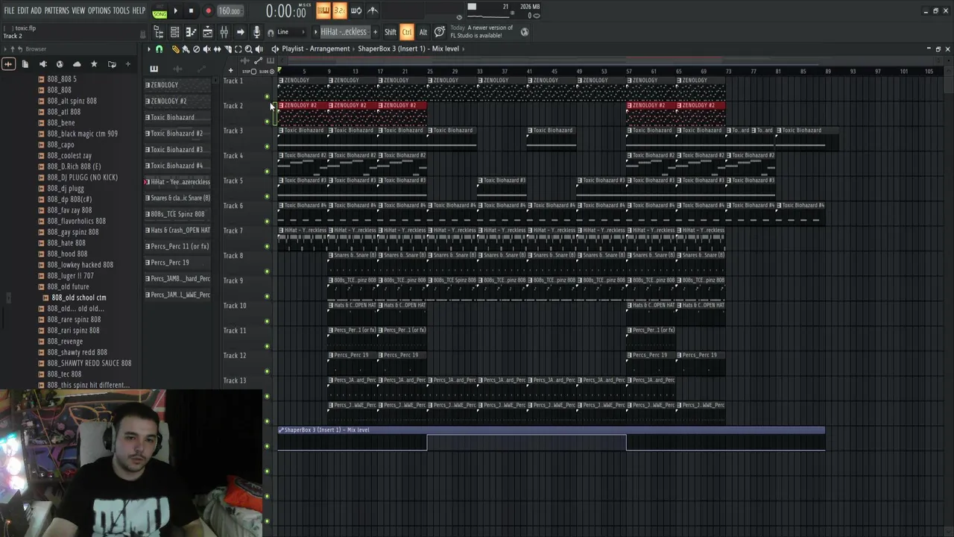Mute Track 6 using its green LED
954x537 pixels.
[268, 222]
